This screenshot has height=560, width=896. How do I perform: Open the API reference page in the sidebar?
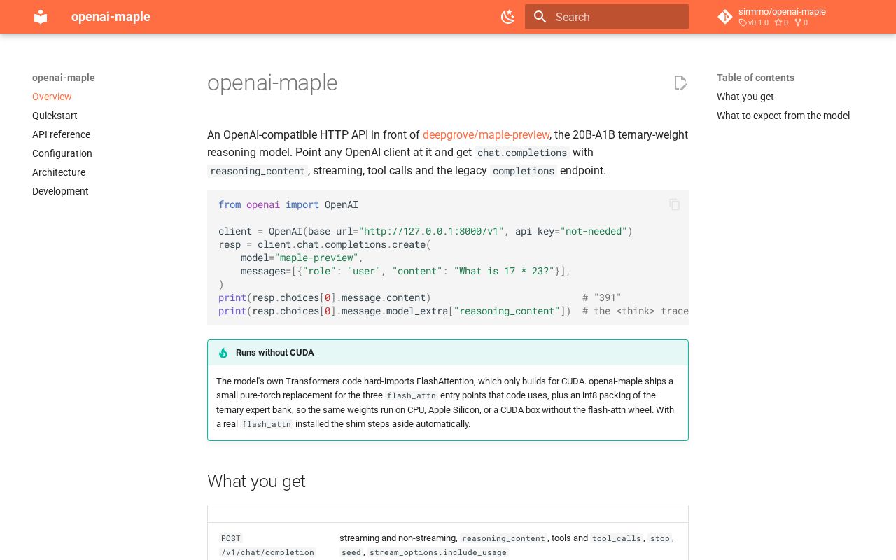tap(61, 134)
